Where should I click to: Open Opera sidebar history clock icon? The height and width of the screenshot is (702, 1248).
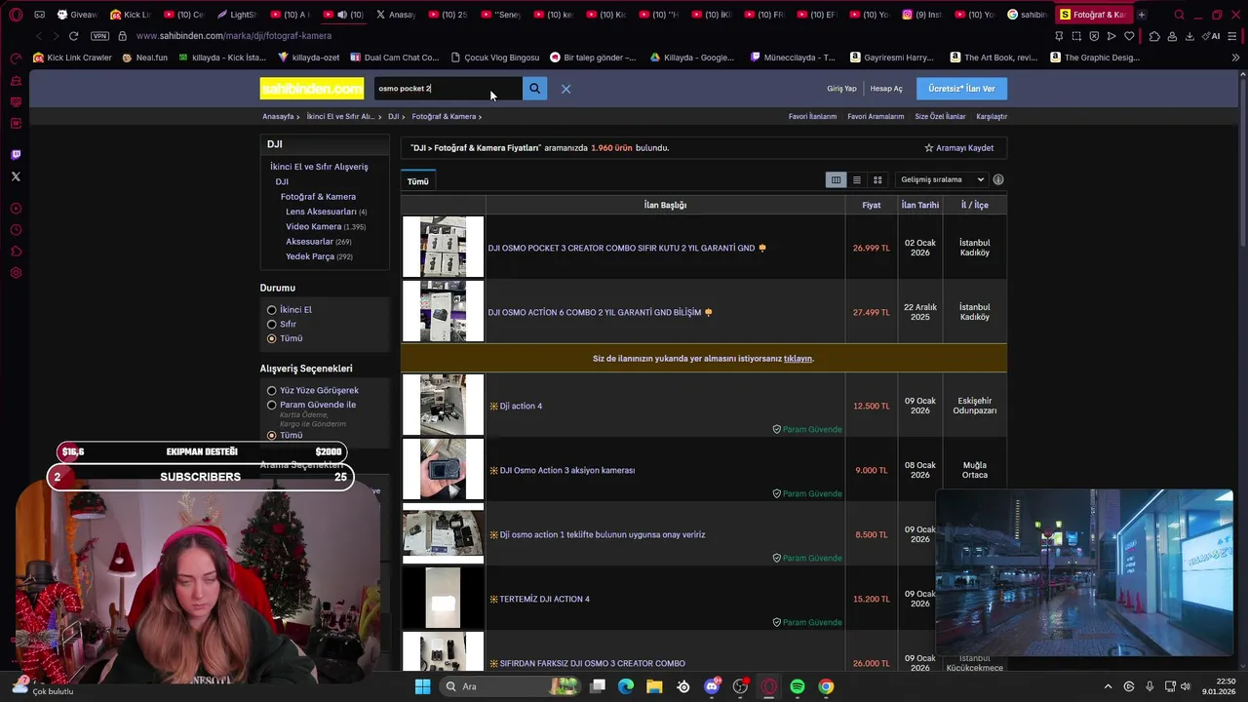pos(16,230)
